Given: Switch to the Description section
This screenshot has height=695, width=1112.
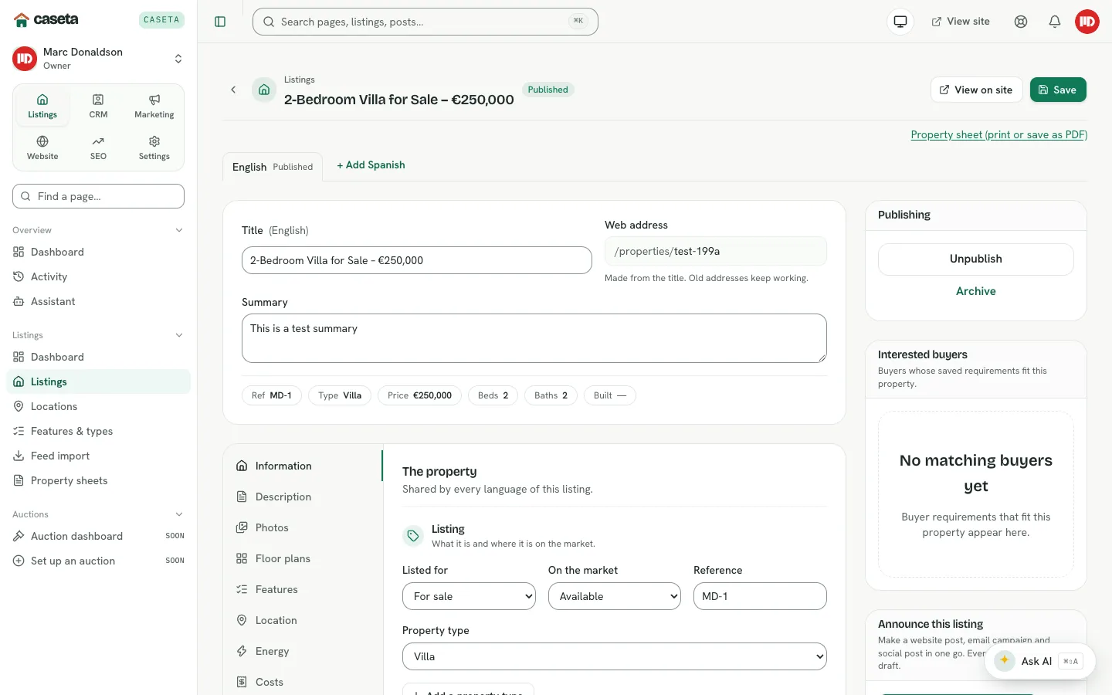Looking at the screenshot, I should point(303,497).
